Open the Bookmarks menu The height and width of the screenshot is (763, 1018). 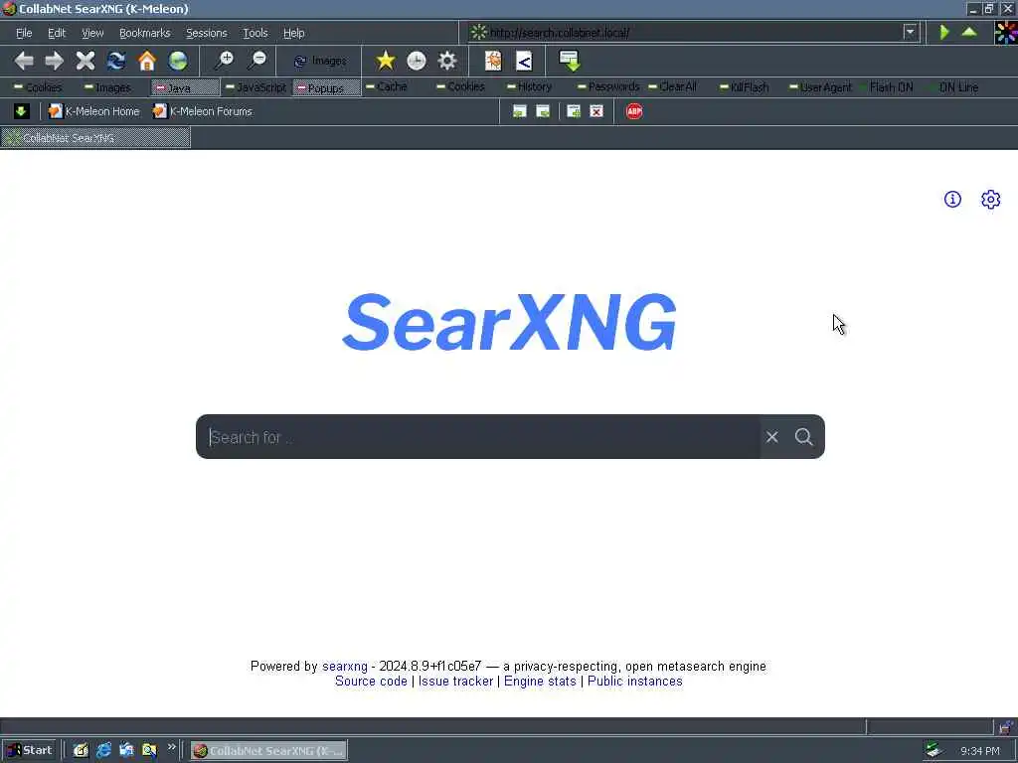tap(145, 33)
